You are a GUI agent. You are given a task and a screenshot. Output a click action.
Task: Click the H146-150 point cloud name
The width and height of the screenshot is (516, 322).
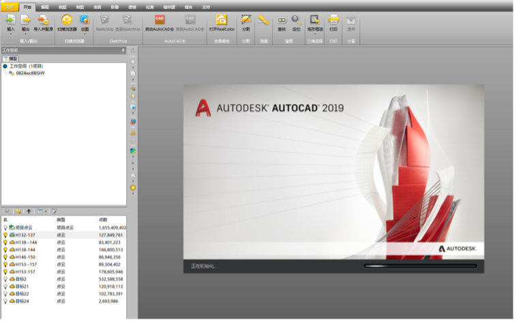tap(25, 257)
